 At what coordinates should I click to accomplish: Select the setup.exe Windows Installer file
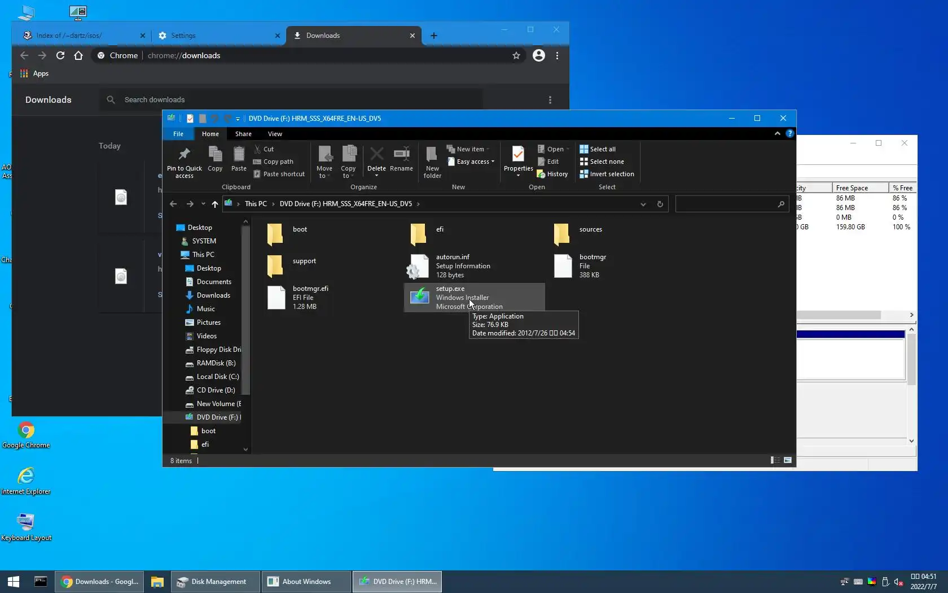point(475,298)
